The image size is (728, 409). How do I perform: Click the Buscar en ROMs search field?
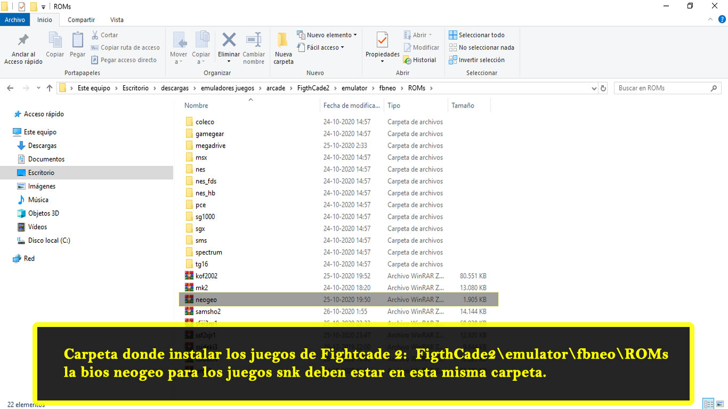(x=667, y=88)
